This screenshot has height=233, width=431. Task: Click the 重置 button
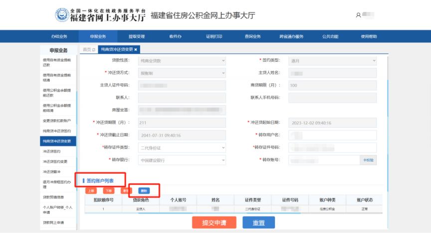(x=258, y=223)
